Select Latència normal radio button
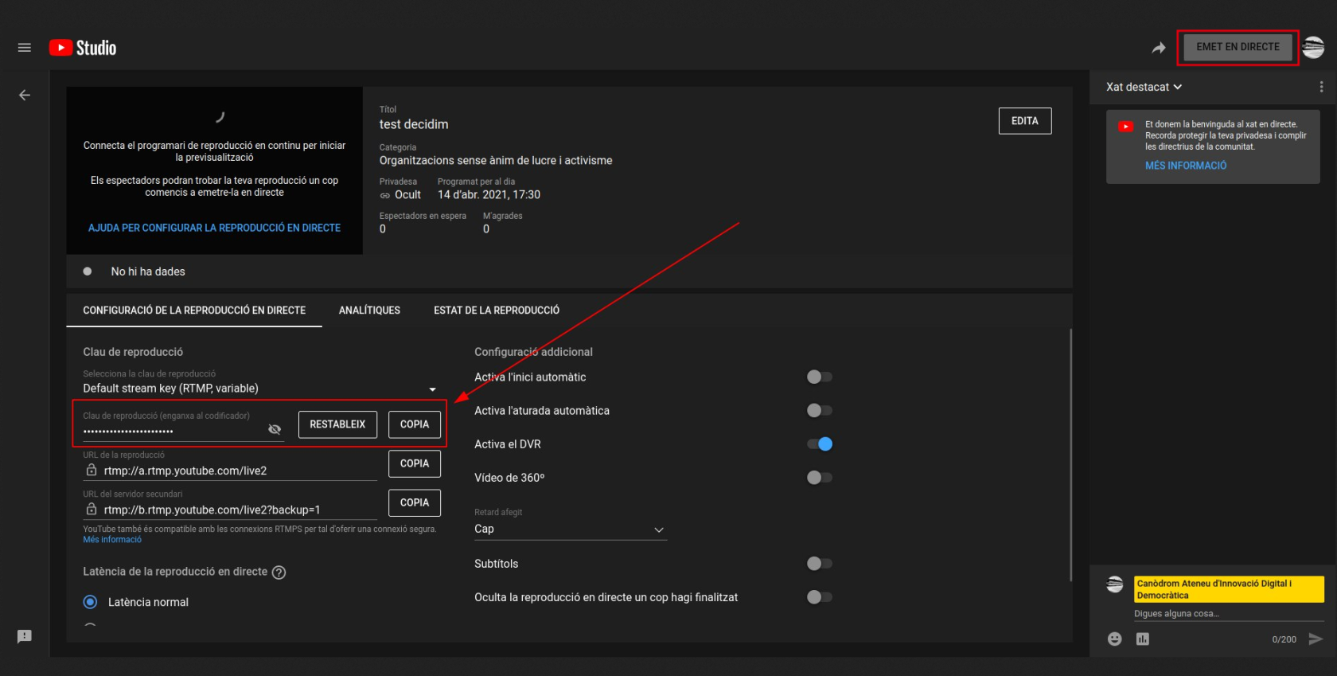 90,602
